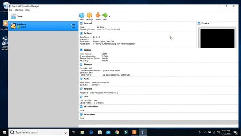Expand the Start button dropdown arrow
Screen dimensions: 241x136
coord(110,16)
